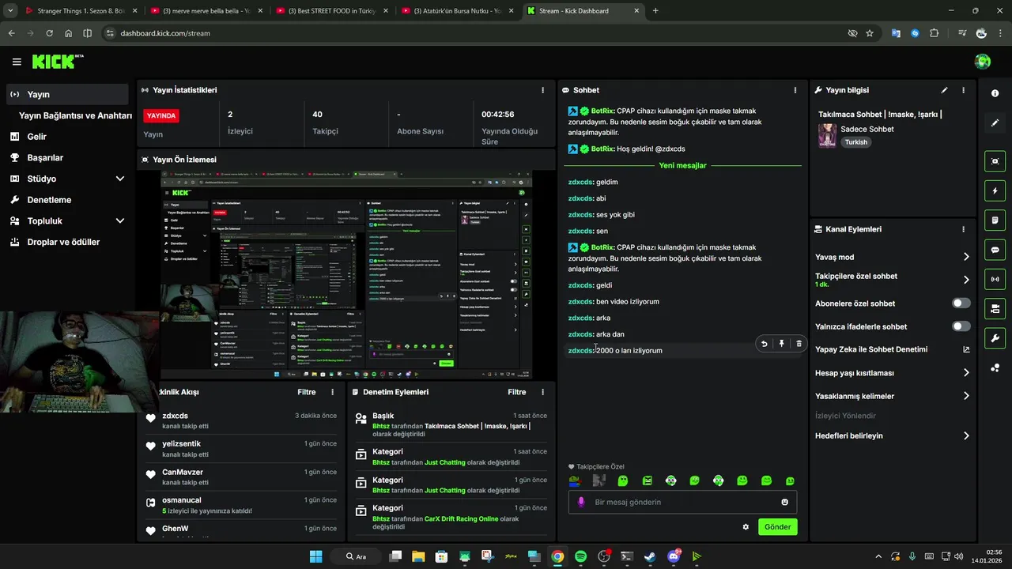Open Steam from the taskbar

point(650,556)
